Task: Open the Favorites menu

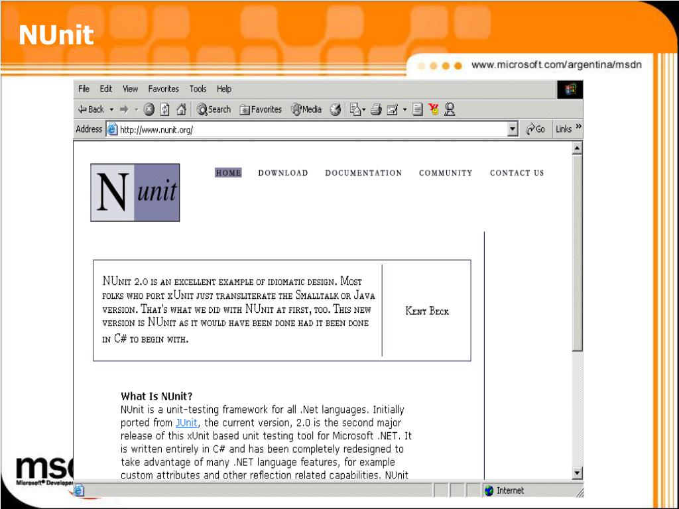Action: tap(163, 89)
